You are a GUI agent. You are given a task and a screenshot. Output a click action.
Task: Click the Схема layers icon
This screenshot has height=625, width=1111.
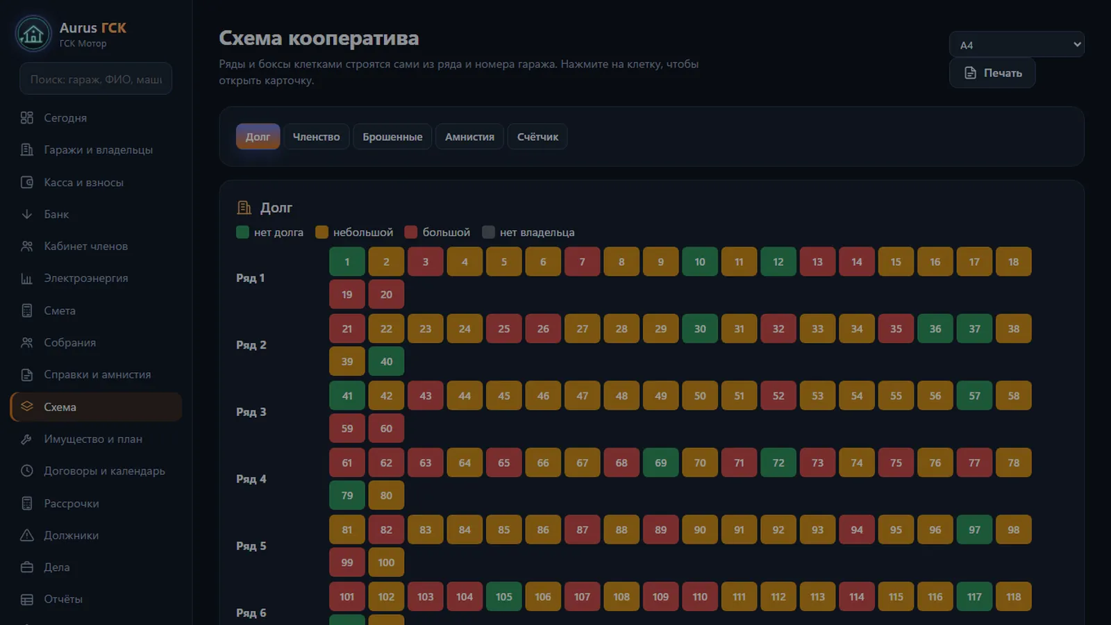(x=27, y=407)
